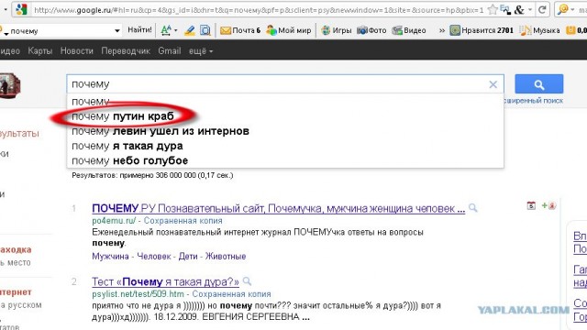Open Карты in Google navigation bar

[x=40, y=51]
